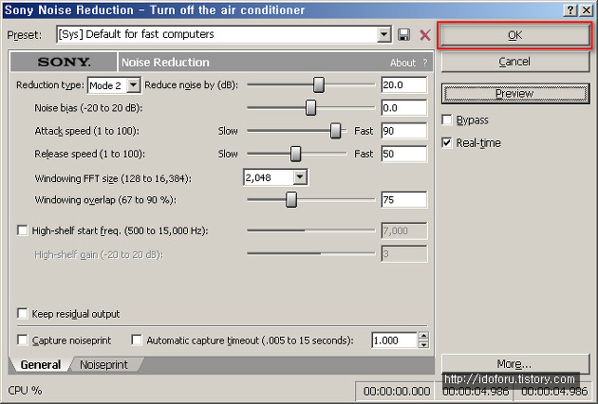The image size is (598, 404).
Task: Toggle the Real-time checkbox
Action: pyautogui.click(x=447, y=143)
